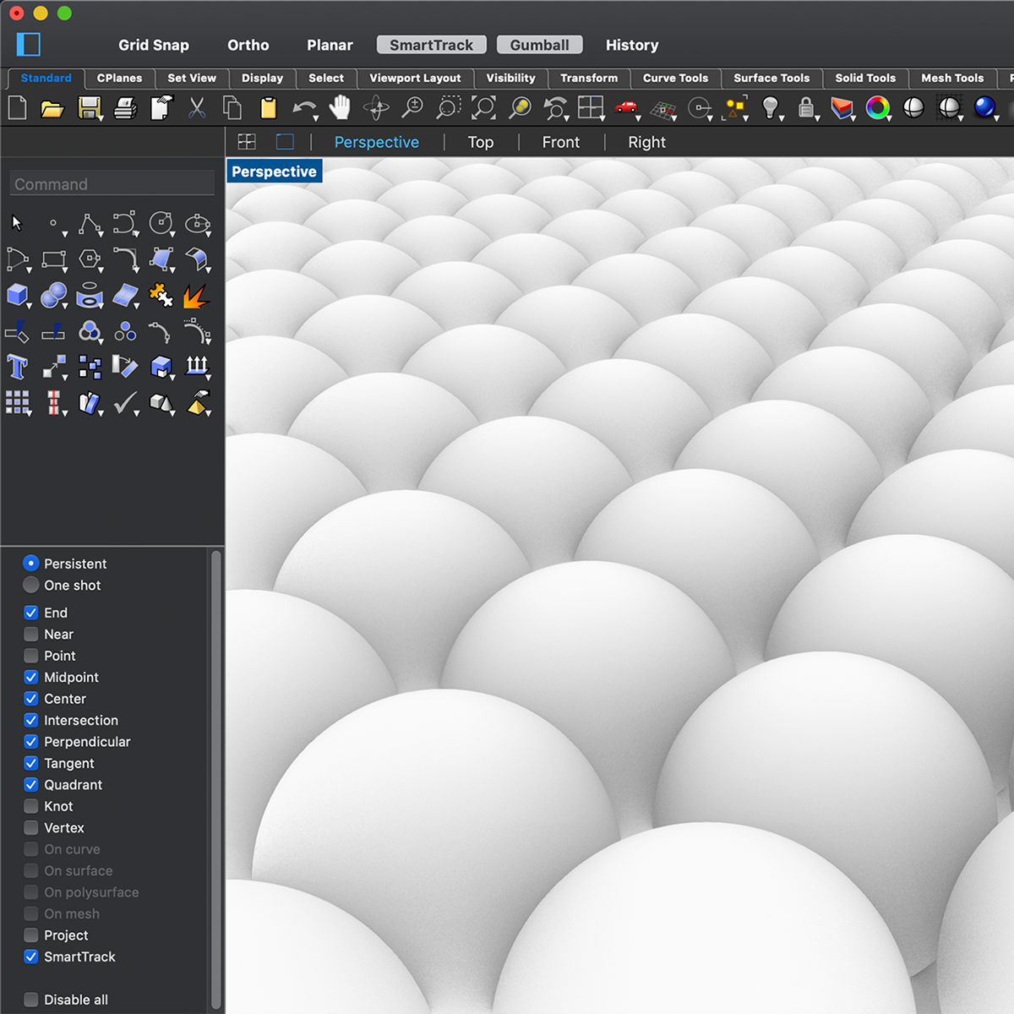This screenshot has width=1014, height=1014.
Task: Turn on Grid Snap
Action: coord(154,45)
